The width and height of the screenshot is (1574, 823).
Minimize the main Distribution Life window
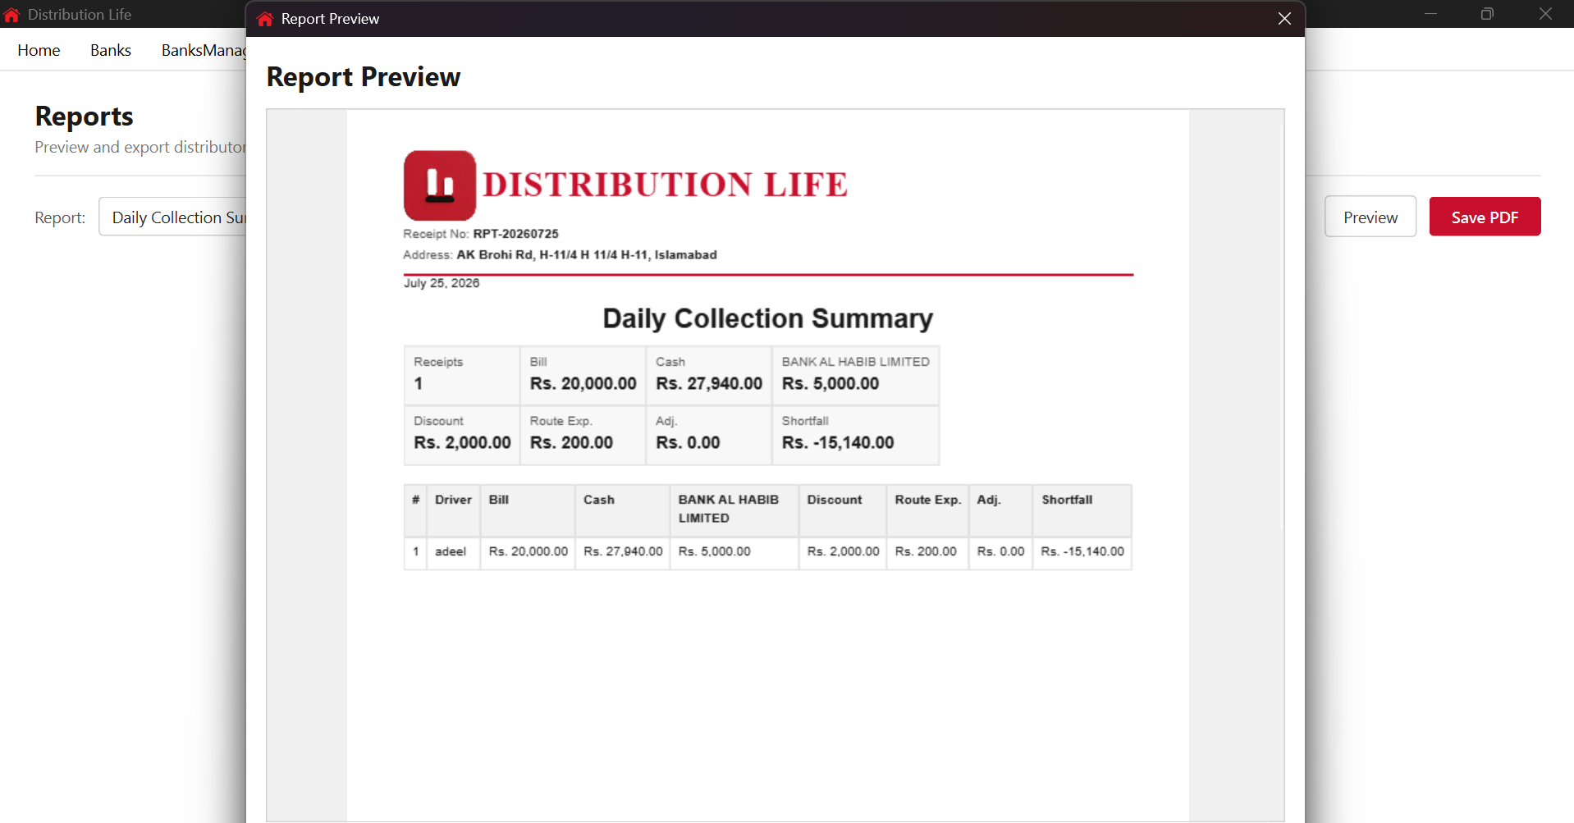click(1430, 14)
